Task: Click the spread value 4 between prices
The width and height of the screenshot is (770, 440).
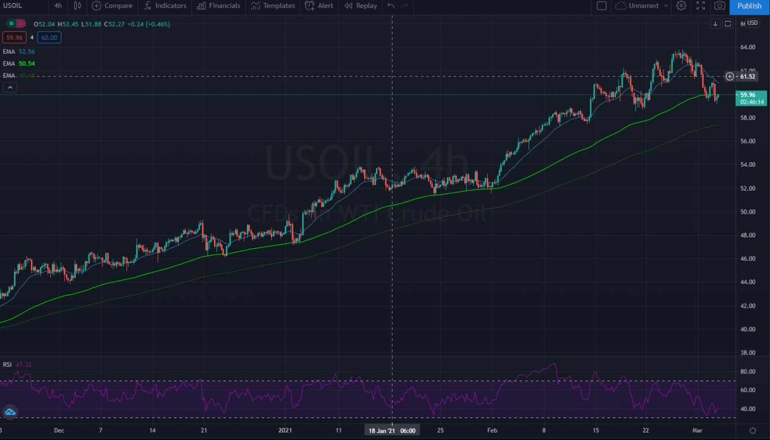Action: tap(32, 38)
